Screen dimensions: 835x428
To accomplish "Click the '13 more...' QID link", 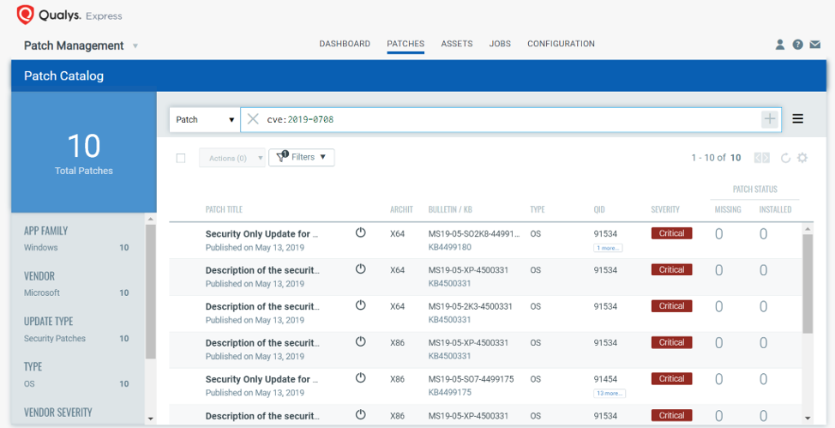I will [x=610, y=394].
